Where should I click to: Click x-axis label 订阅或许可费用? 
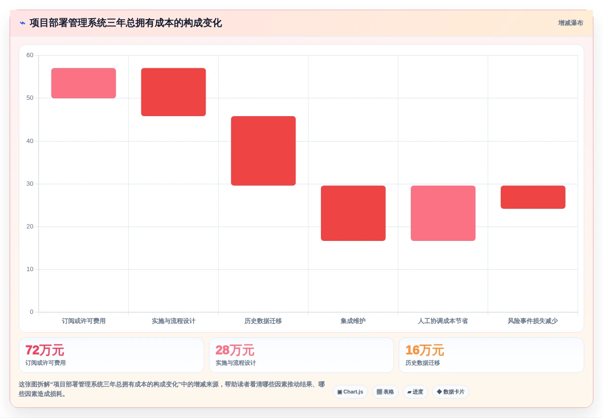click(x=84, y=321)
